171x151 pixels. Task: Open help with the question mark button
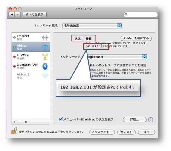tap(151, 120)
